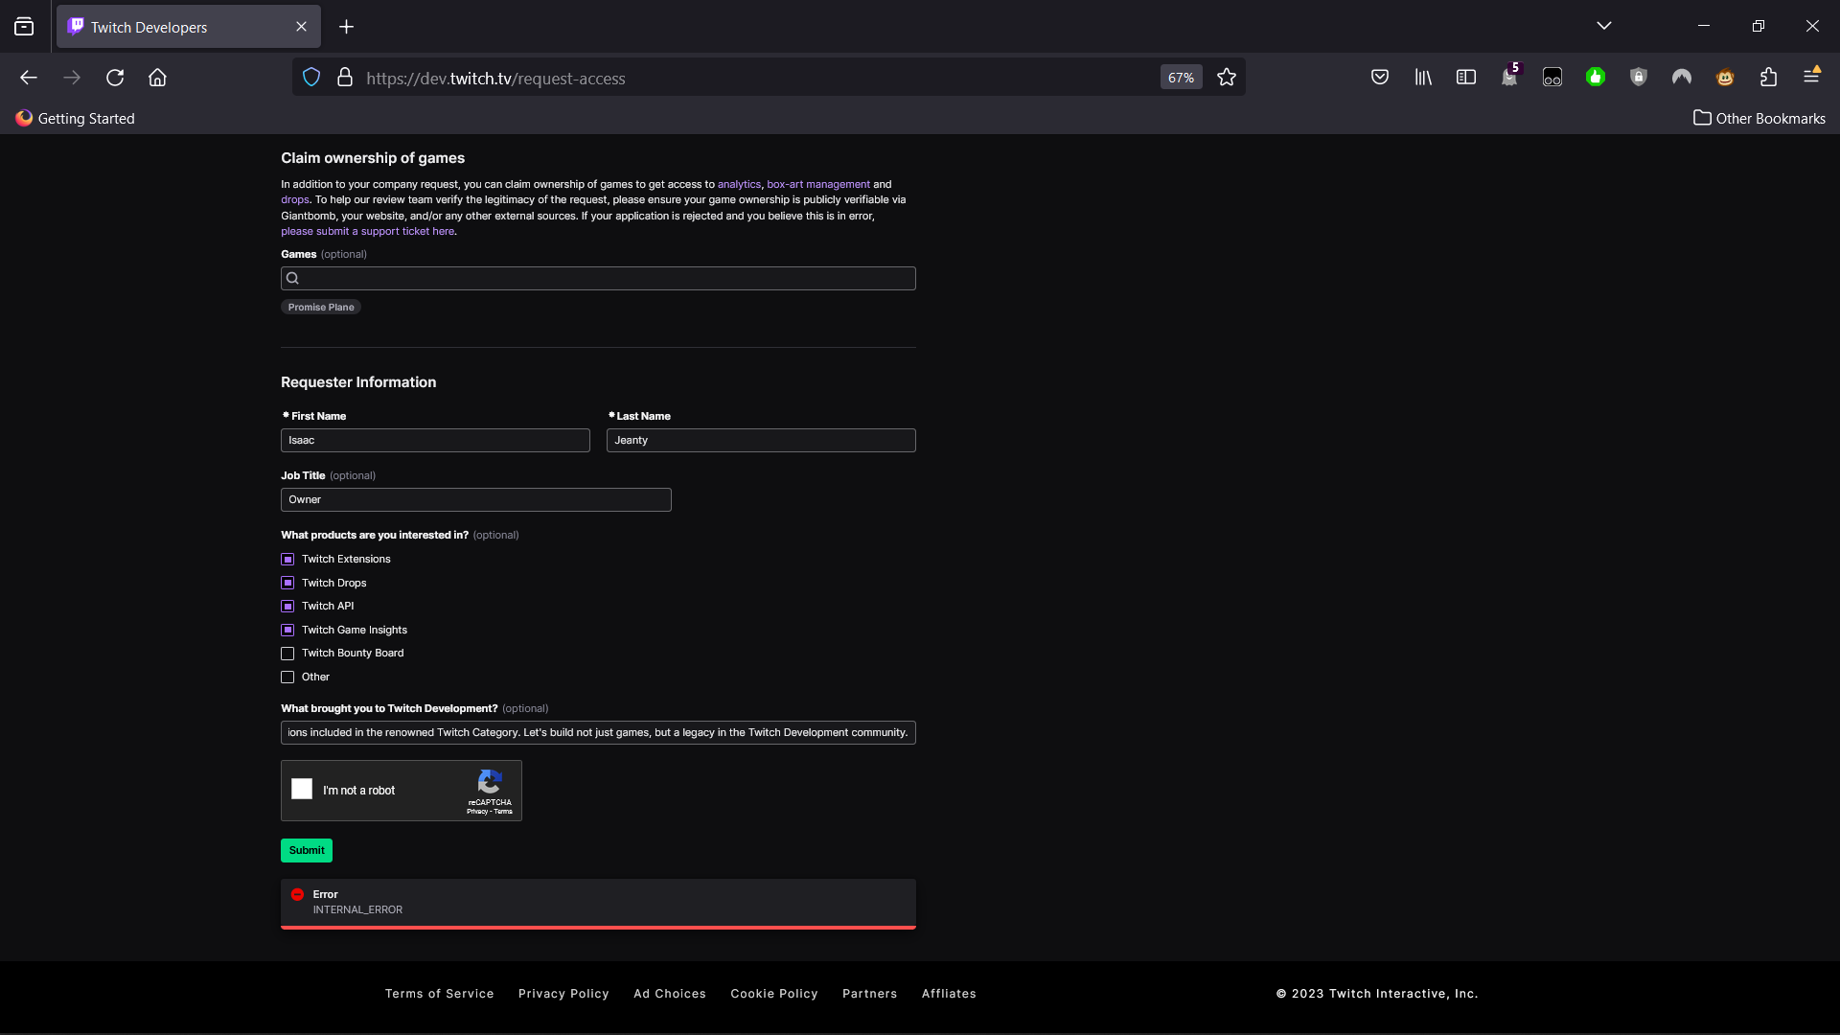This screenshot has height=1035, width=1840.
Task: Open the Privacy Policy link
Action: (563, 993)
